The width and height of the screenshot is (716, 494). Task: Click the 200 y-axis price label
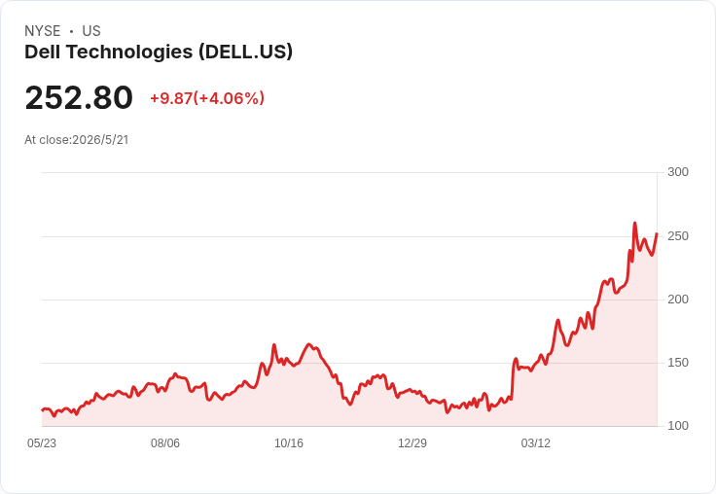coord(678,300)
